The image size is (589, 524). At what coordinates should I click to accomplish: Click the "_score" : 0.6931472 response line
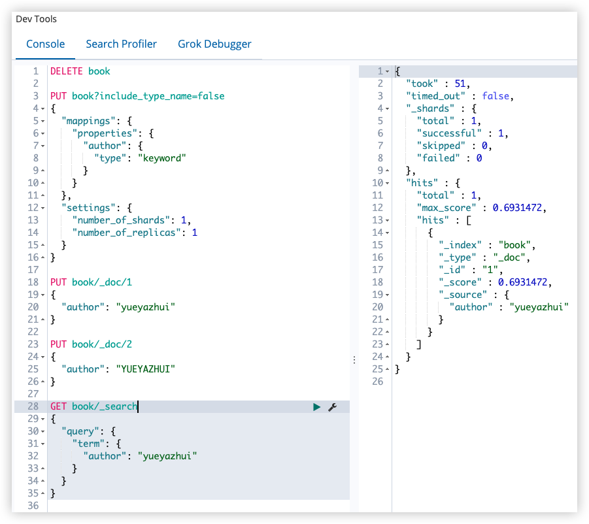point(495,282)
